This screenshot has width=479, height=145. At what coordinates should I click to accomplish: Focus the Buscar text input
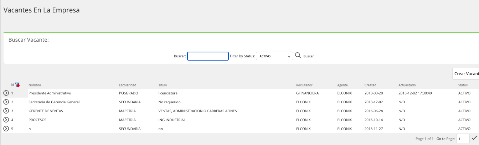pyautogui.click(x=208, y=56)
